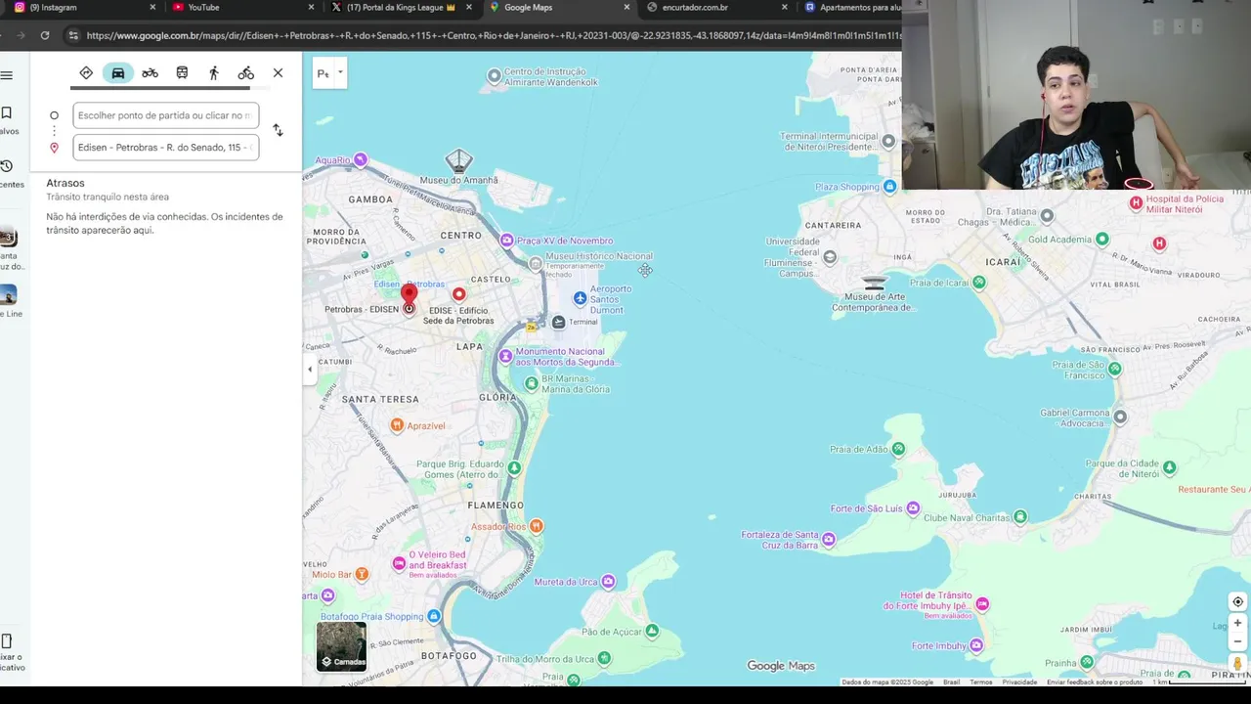Viewport: 1251px width, 704px height.
Task: Click the AquaRio map pin
Action: pos(361,159)
